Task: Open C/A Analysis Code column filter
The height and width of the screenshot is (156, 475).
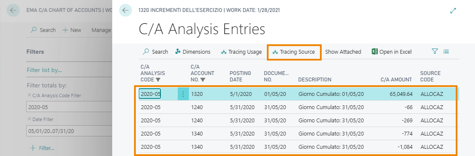Action: coord(158,80)
